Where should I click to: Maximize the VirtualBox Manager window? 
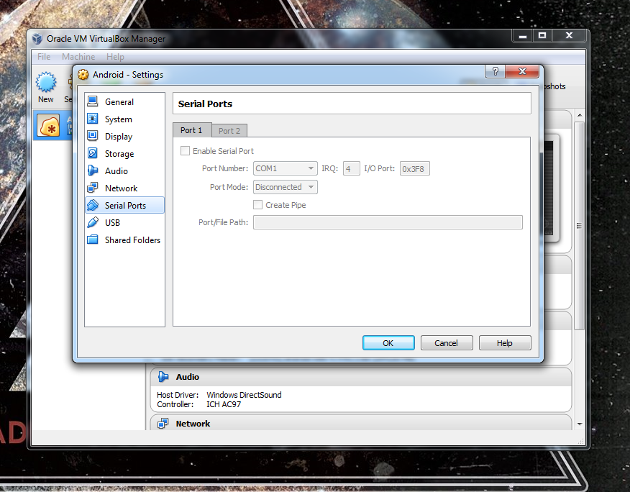[x=542, y=36]
